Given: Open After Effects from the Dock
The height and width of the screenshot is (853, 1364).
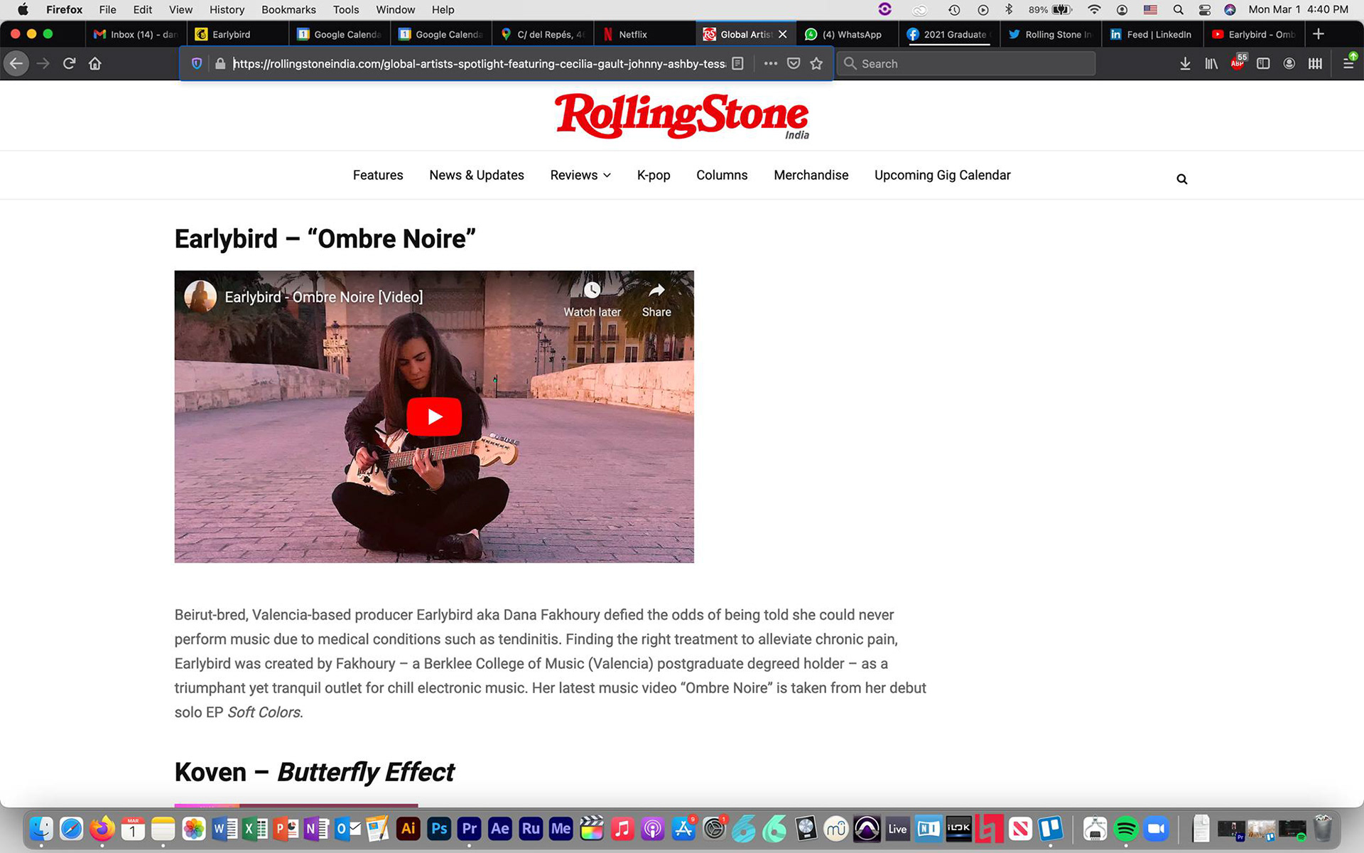Looking at the screenshot, I should coord(500,829).
